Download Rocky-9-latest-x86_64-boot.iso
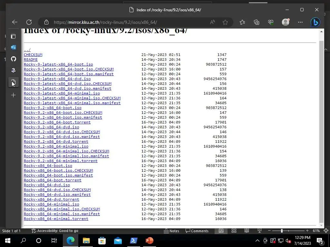330x247 pixels. [58, 64]
